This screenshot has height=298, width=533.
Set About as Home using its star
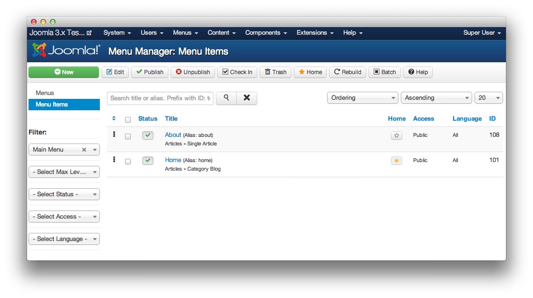click(396, 135)
